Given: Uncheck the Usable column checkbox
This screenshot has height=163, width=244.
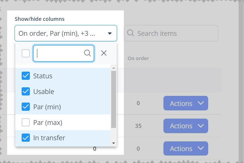Looking at the screenshot, I should coord(26,91).
